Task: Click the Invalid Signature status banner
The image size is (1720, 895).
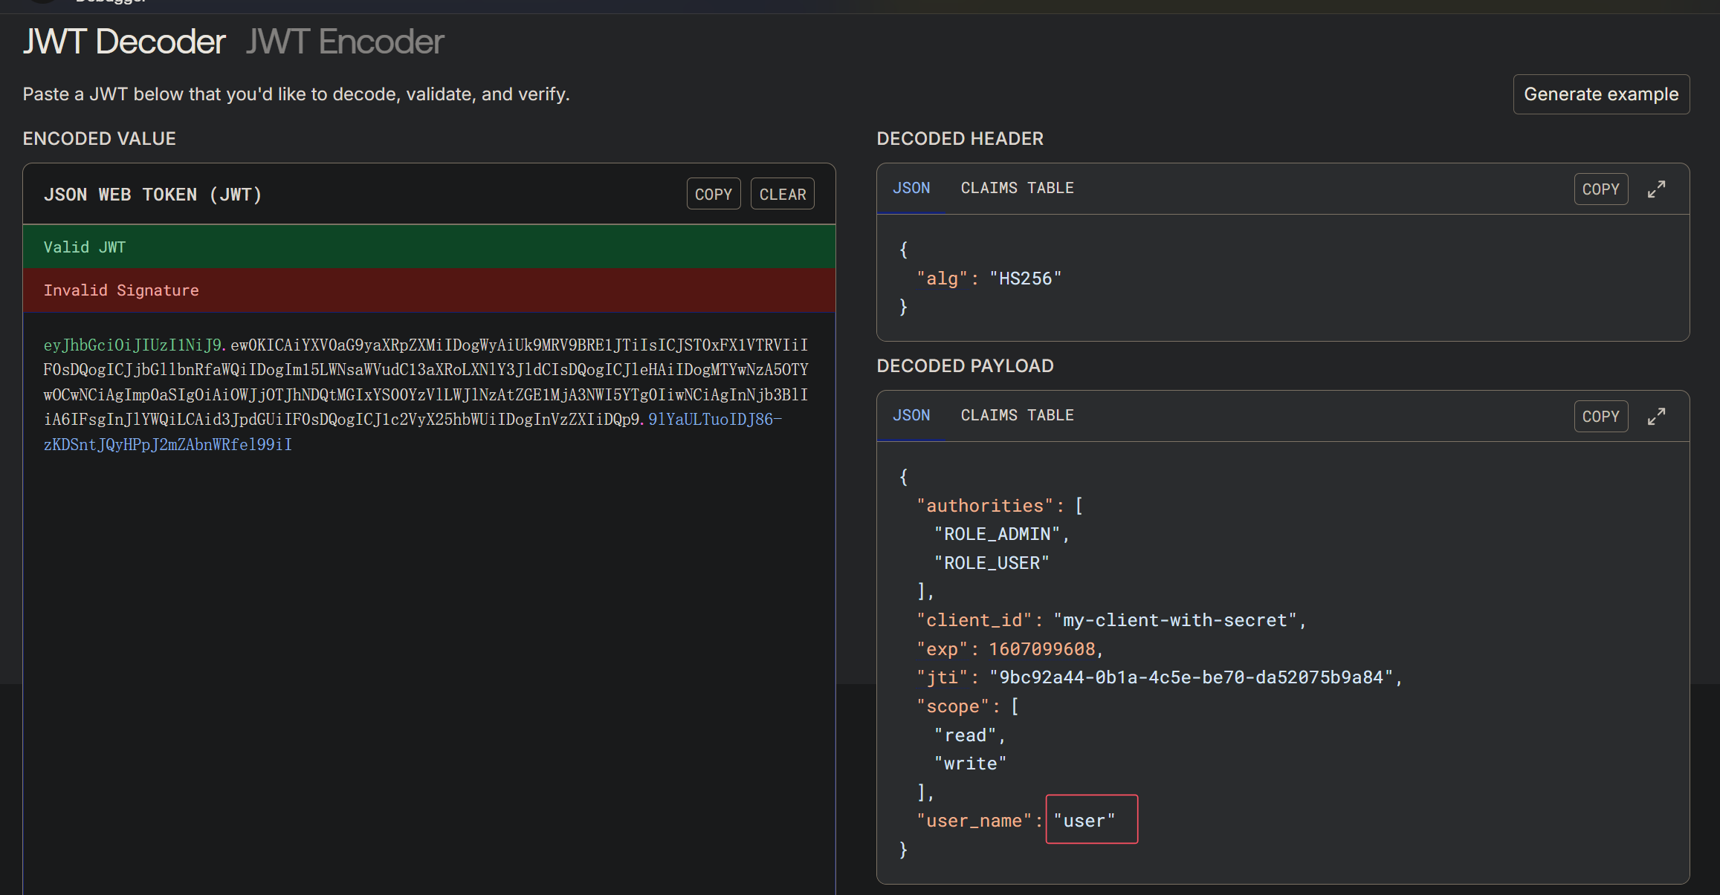Action: click(429, 290)
